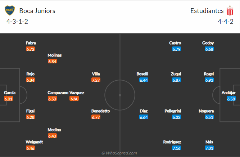This screenshot has width=240, height=157.
Task: Select Boselli on the Estudiantes side
Action: pyautogui.click(x=142, y=74)
